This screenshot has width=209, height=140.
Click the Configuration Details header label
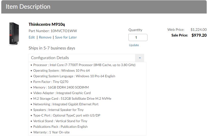click(x=50, y=58)
